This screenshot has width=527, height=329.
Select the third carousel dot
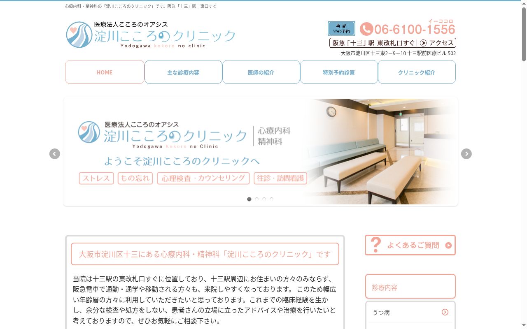(264, 199)
